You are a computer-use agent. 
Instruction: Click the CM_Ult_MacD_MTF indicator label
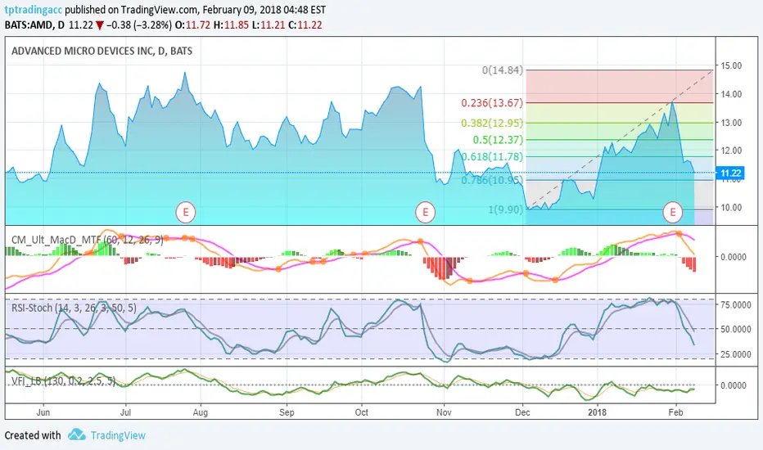[x=87, y=240]
